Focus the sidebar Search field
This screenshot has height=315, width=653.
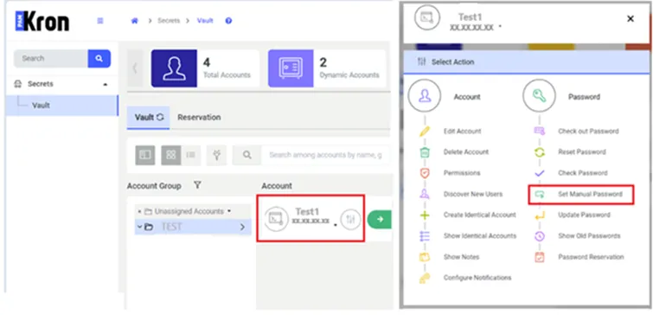click(51, 58)
